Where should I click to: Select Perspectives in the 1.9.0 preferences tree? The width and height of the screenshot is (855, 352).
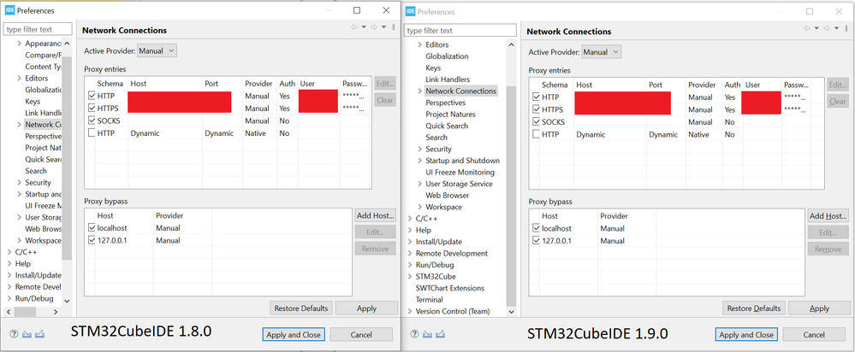[x=446, y=103]
